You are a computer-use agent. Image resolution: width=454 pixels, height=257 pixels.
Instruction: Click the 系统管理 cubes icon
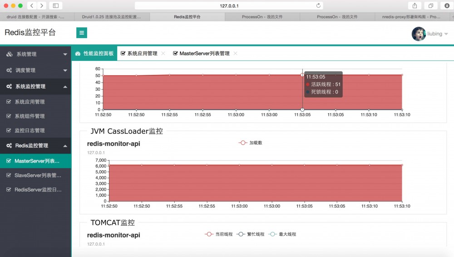9,54
